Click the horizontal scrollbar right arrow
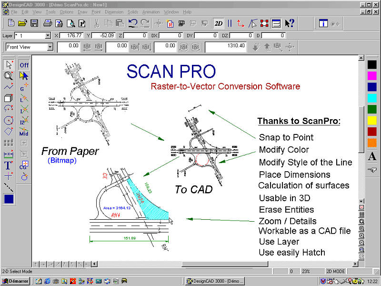The height and width of the screenshot is (286, 381). pyautogui.click(x=355, y=264)
